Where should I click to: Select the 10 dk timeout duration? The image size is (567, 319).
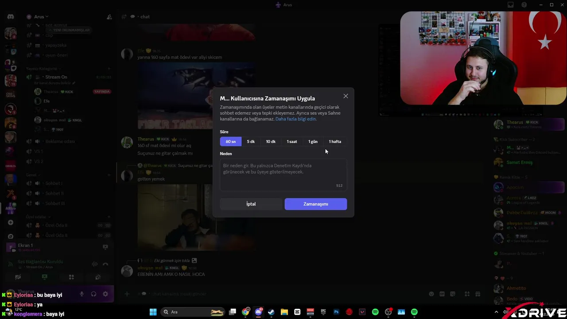point(271,141)
